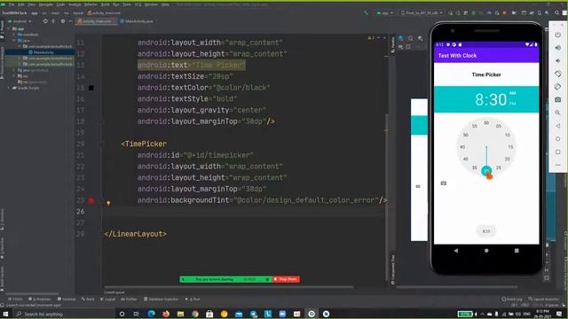Collapse the java folder node
The image size is (568, 319).
[x=14, y=41]
